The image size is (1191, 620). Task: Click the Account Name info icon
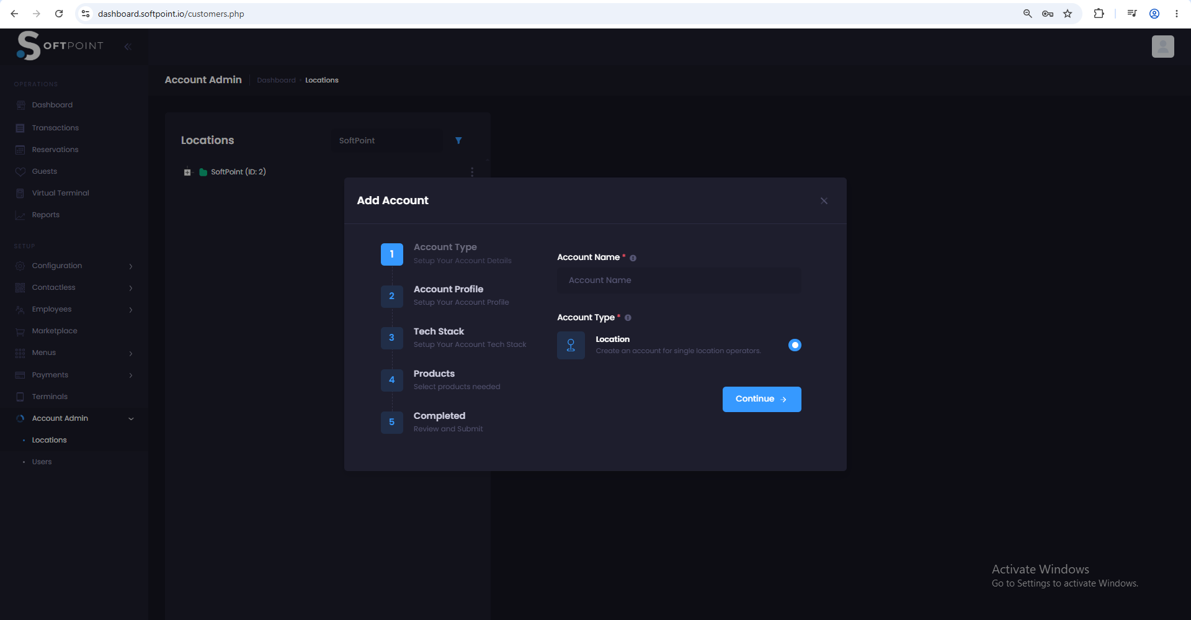coord(633,258)
